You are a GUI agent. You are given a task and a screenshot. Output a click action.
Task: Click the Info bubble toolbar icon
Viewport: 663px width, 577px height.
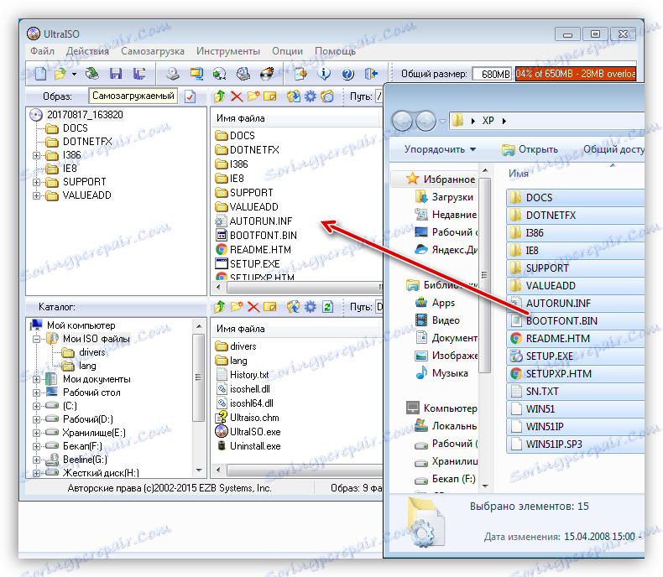[x=324, y=74]
